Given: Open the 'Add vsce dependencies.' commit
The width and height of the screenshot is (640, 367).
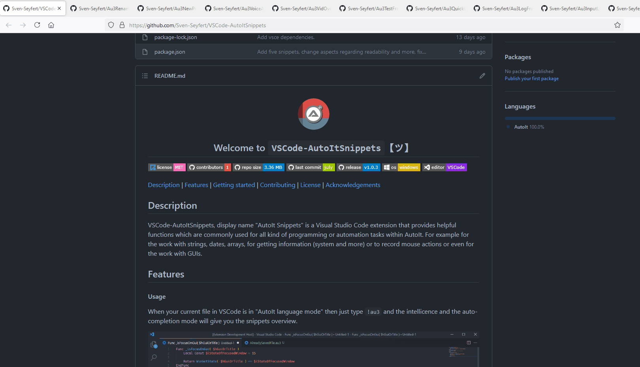Looking at the screenshot, I should [286, 37].
